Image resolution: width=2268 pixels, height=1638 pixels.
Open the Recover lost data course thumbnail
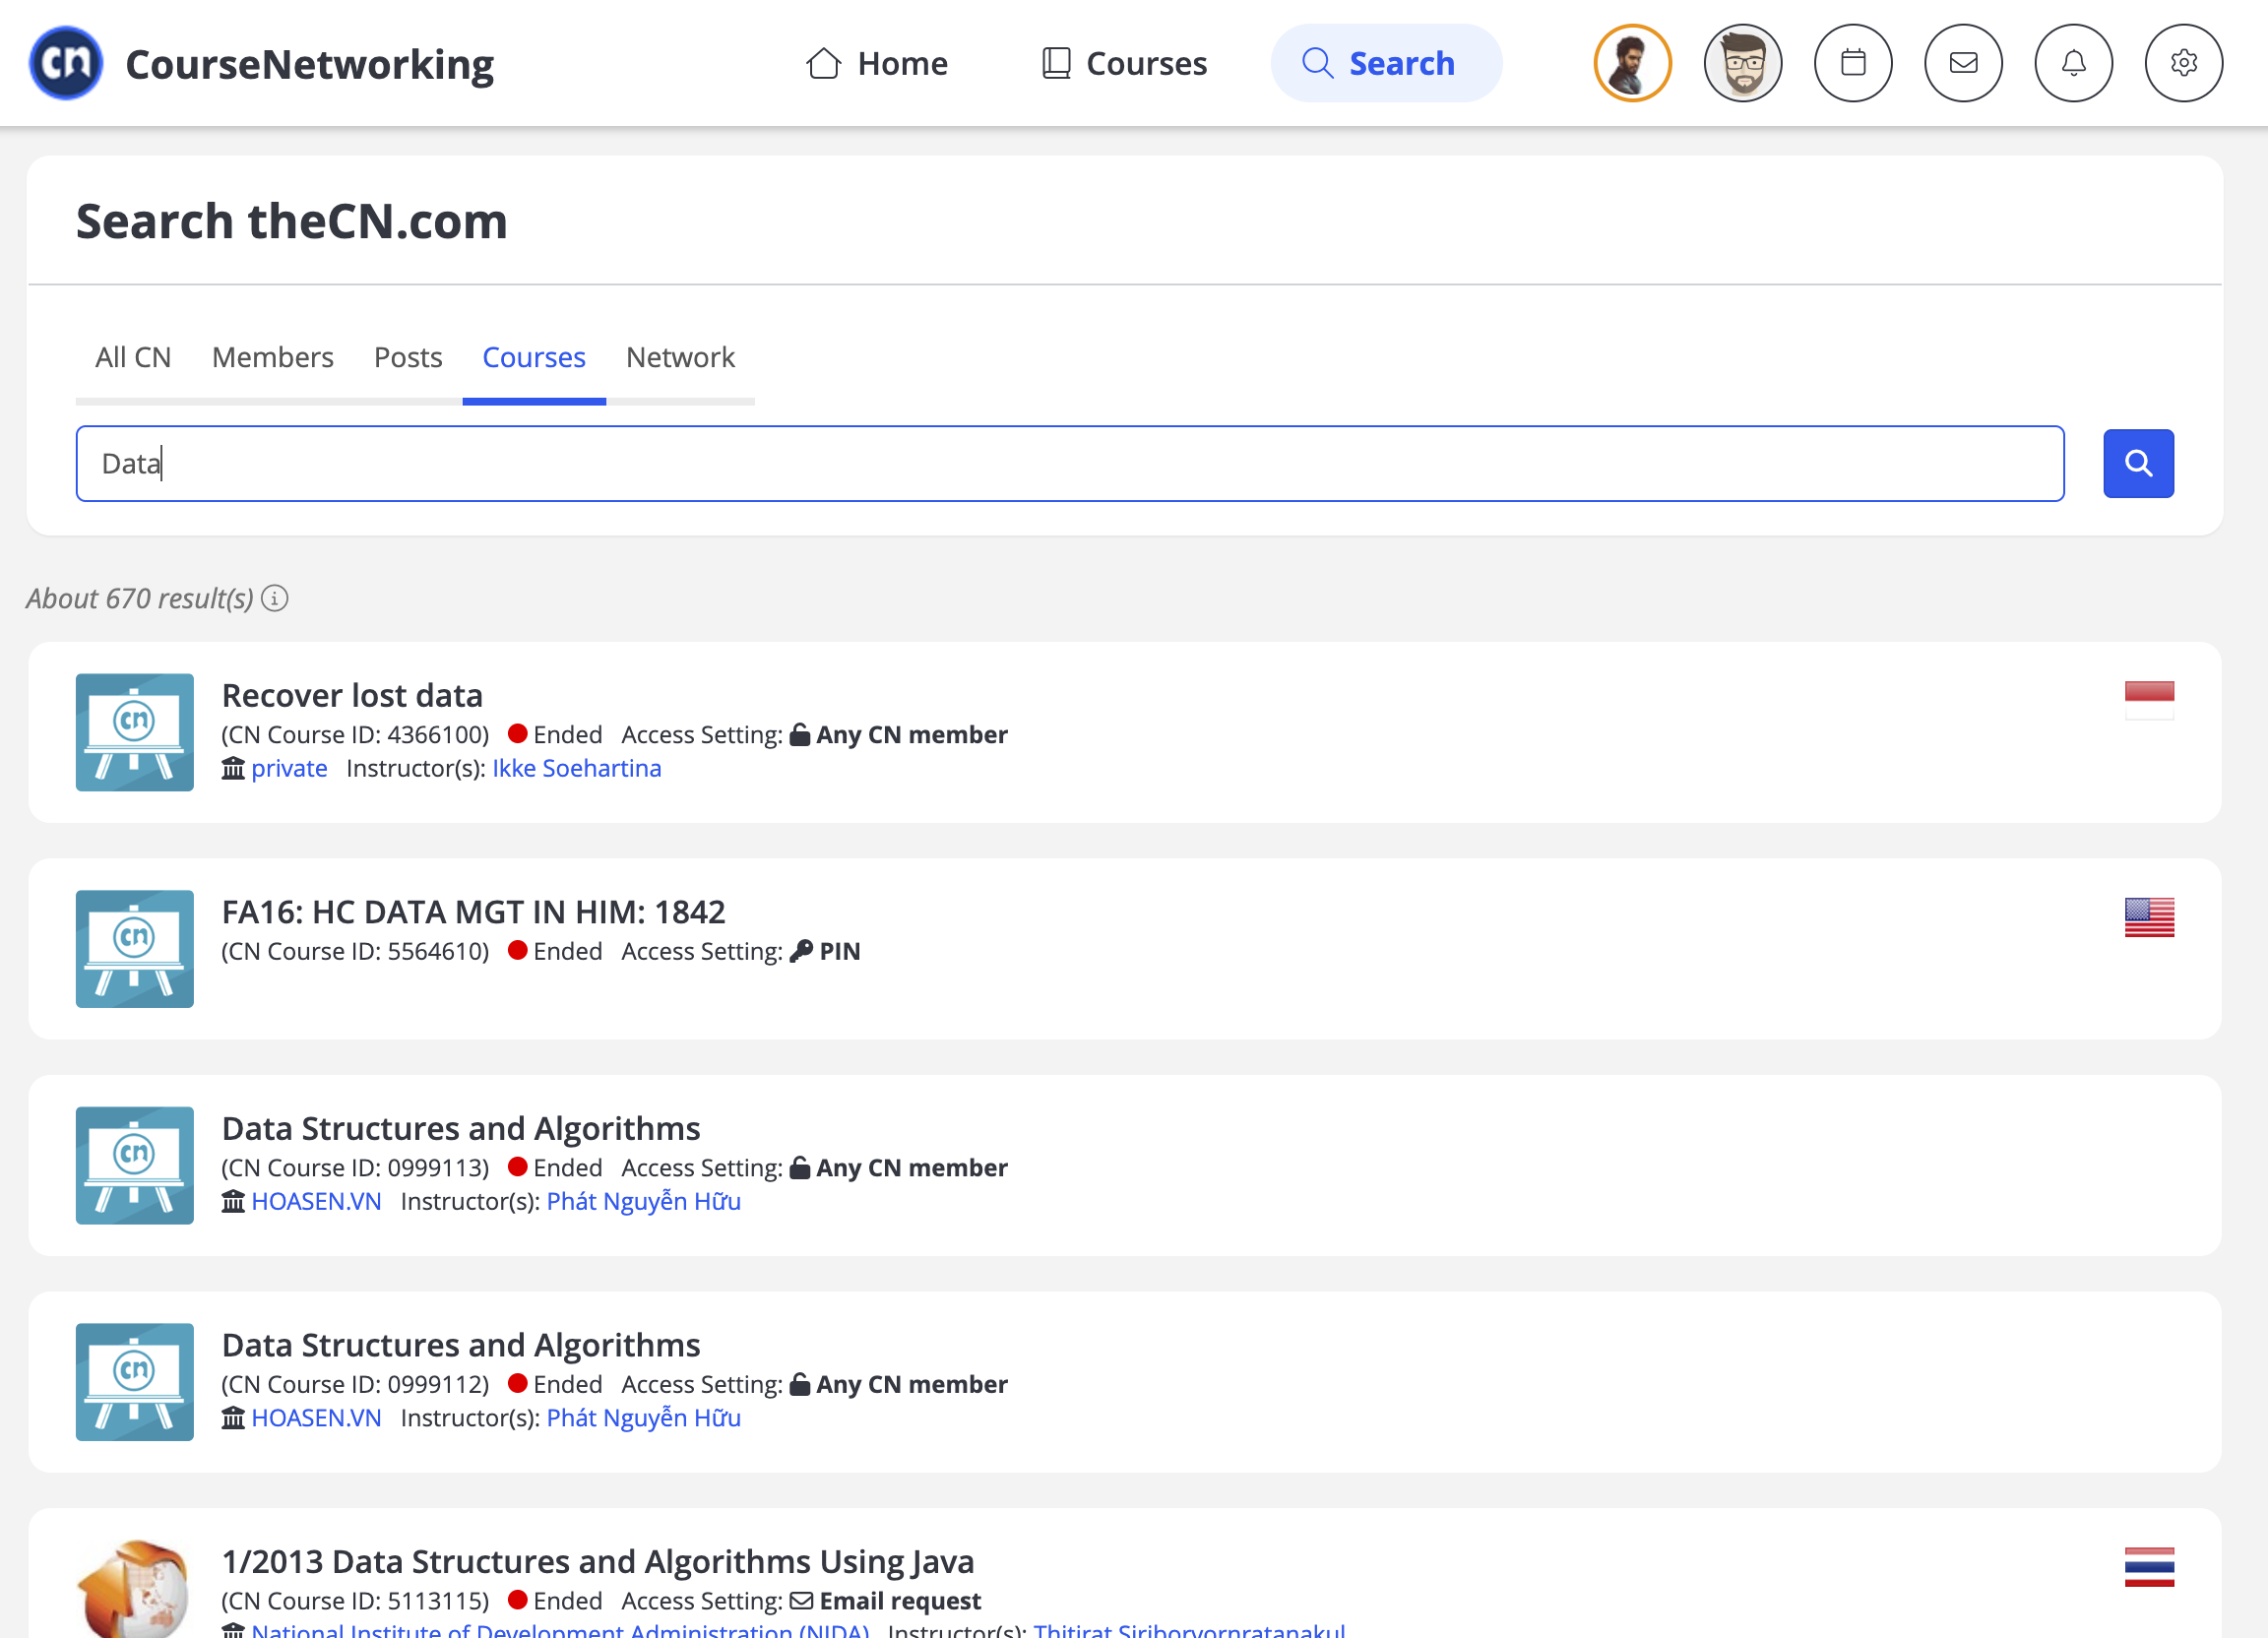(x=135, y=732)
